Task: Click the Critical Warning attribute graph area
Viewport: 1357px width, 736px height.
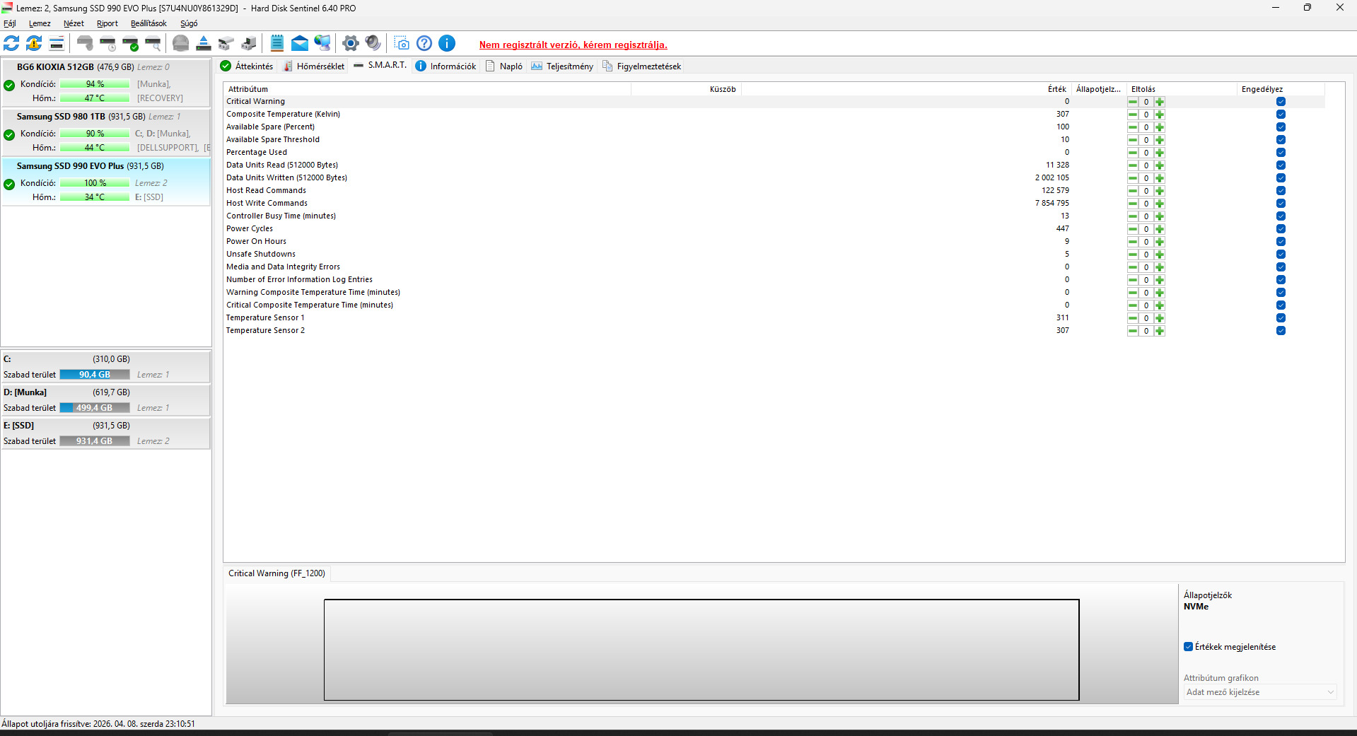Action: [701, 650]
